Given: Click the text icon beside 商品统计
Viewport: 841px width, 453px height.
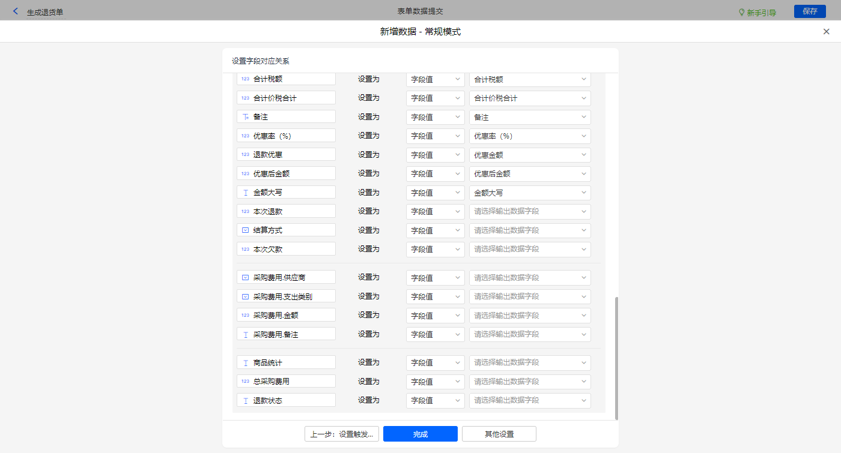Looking at the screenshot, I should click(245, 363).
